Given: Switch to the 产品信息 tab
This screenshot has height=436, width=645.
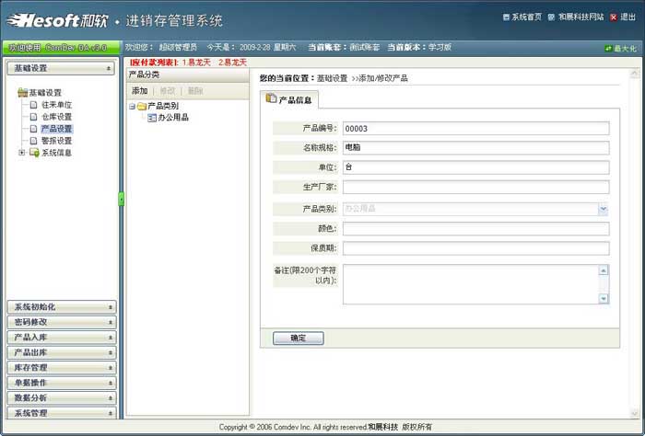Looking at the screenshot, I should pyautogui.click(x=289, y=99).
